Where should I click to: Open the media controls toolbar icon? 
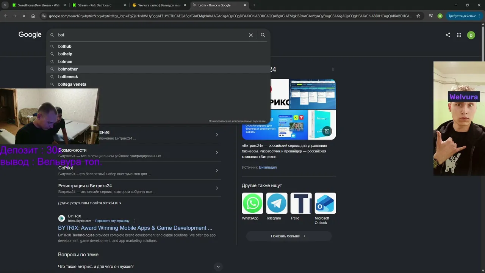[x=431, y=16]
